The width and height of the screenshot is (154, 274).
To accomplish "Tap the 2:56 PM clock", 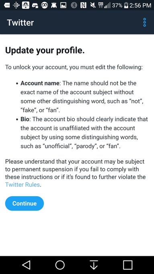I will pos(140,5).
